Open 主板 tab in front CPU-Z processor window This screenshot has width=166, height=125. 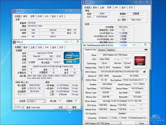33,47
